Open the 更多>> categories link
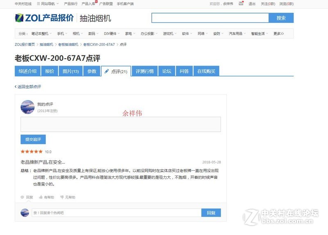 tap(278, 34)
